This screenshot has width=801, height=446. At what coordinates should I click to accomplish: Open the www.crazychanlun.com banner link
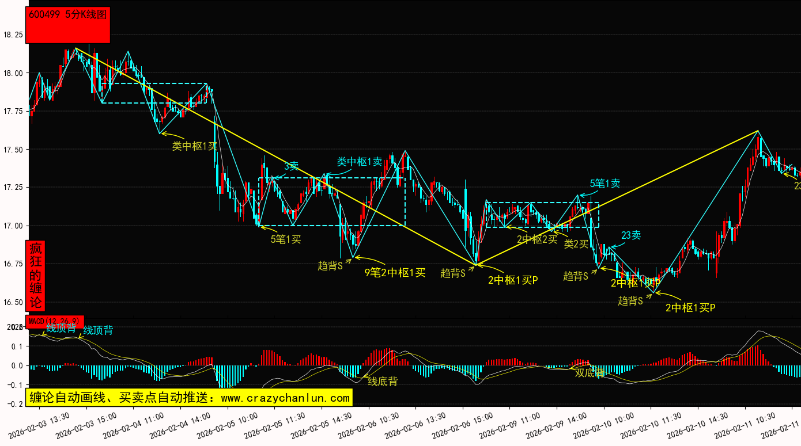pos(188,398)
